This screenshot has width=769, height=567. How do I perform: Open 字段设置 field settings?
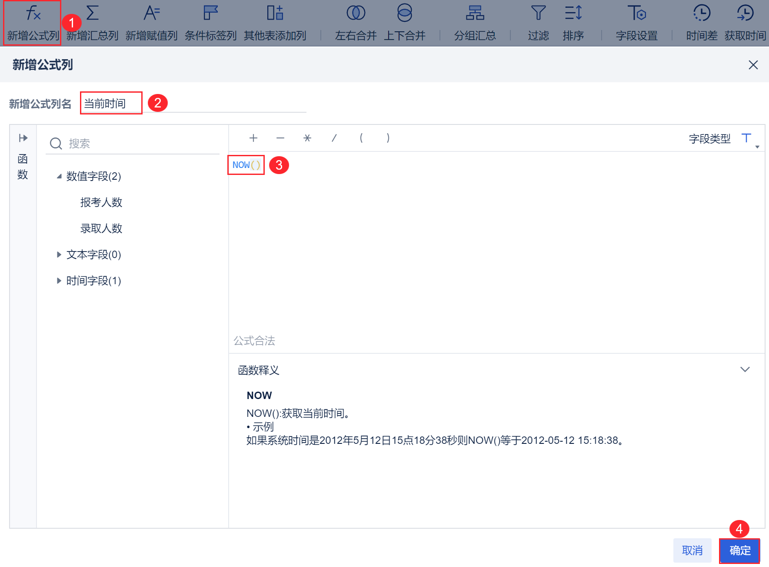[x=636, y=23]
